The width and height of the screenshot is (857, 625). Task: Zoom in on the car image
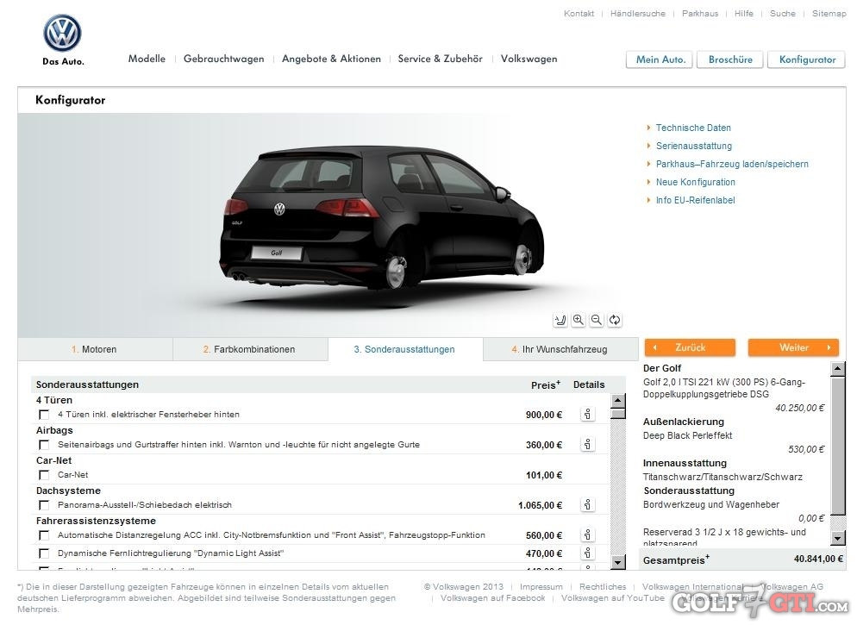(579, 320)
